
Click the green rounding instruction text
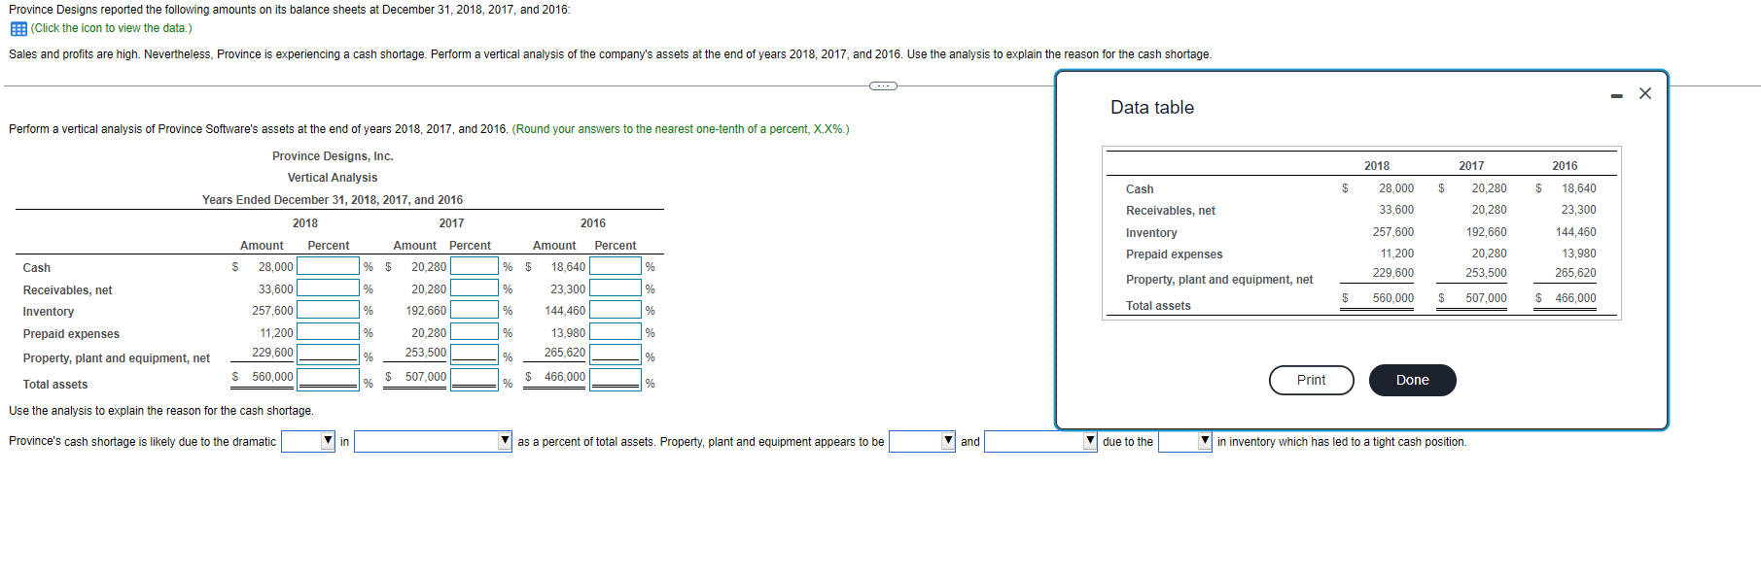(681, 129)
